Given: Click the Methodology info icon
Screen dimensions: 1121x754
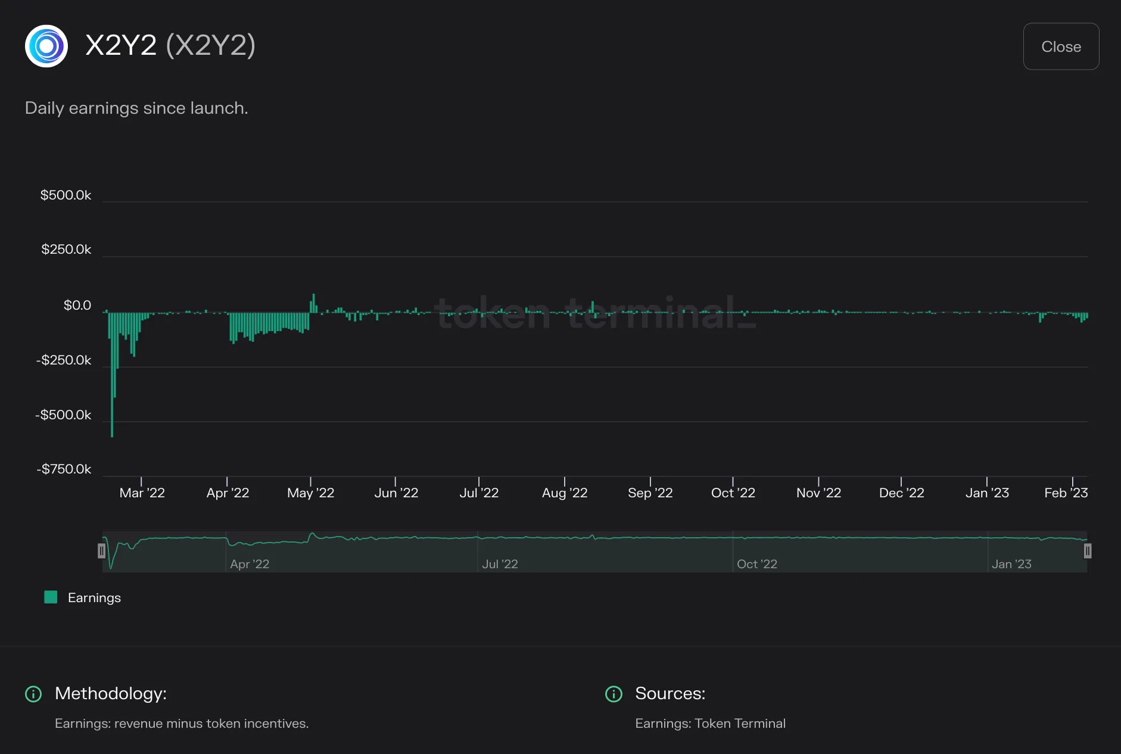Looking at the screenshot, I should tap(33, 694).
